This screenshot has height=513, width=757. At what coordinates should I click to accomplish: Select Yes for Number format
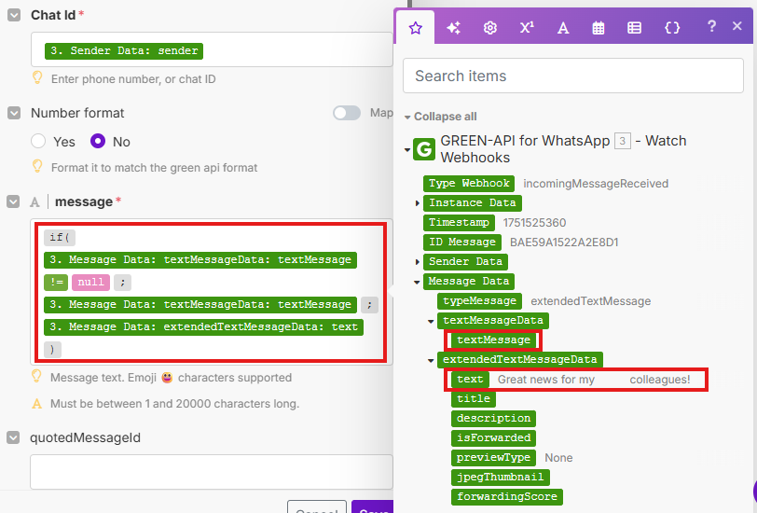[38, 142]
